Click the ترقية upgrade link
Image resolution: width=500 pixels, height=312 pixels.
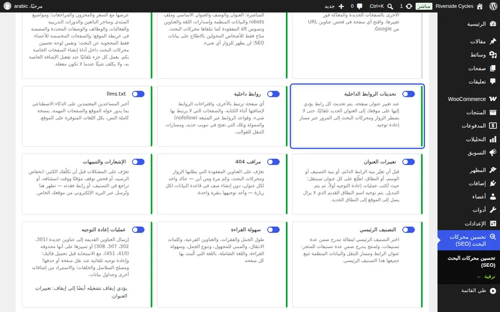(x=486, y=277)
